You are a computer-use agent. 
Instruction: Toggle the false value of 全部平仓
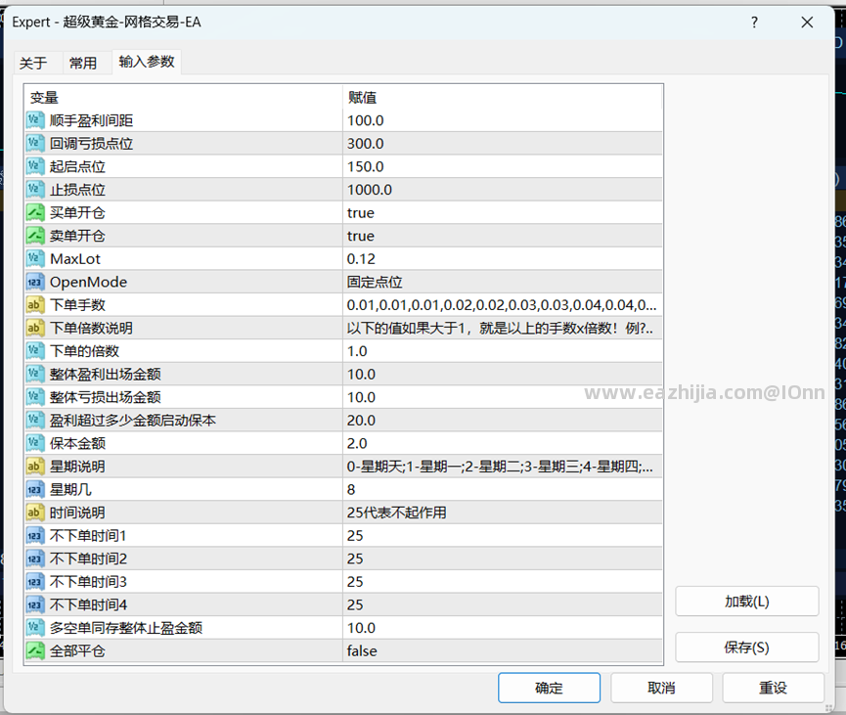pyautogui.click(x=503, y=650)
